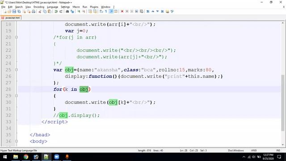Place the cursor on the </script> tag line
Screen dimensions: 286x161
pos(55,122)
